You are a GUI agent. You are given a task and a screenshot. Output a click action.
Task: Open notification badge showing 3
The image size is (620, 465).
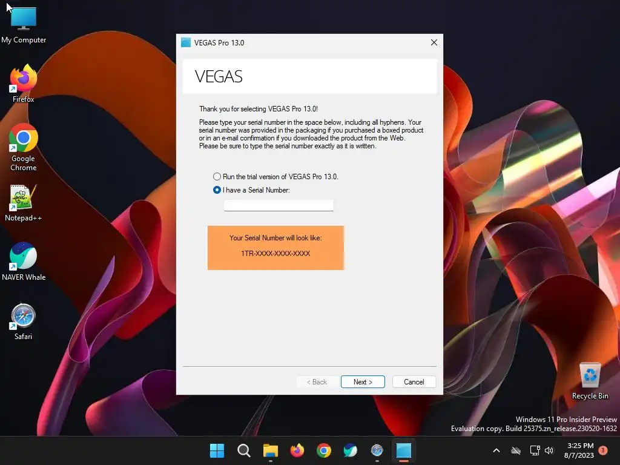[x=603, y=450]
